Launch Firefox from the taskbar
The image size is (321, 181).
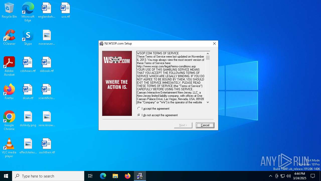coord(127,176)
